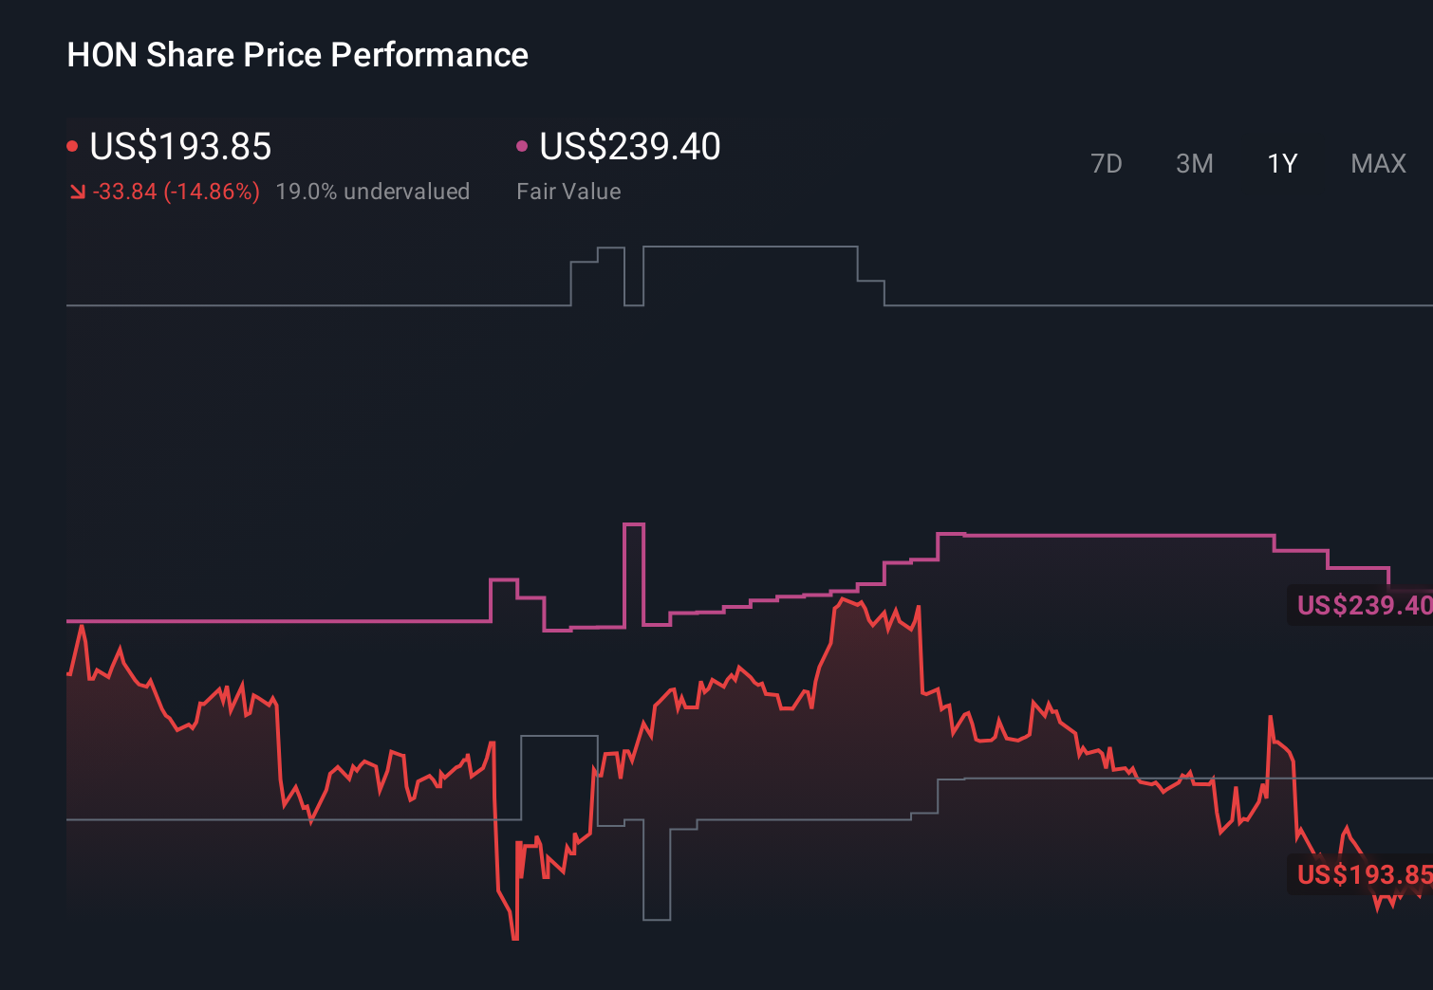This screenshot has height=990, width=1433.
Task: Click the US$193.85 share price chart label
Action: click(x=1362, y=875)
